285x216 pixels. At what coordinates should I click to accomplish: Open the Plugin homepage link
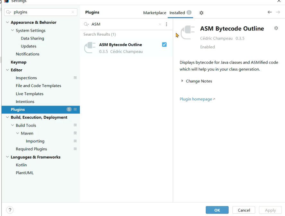(x=196, y=99)
